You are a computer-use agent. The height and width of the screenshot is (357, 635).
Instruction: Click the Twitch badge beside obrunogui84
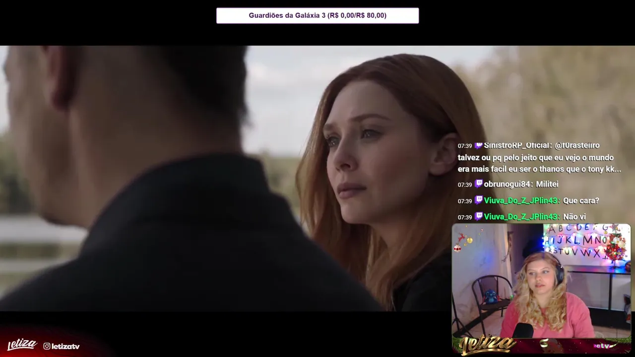478,184
